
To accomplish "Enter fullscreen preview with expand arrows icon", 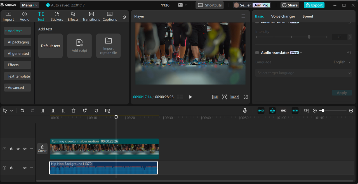I will pos(246,97).
